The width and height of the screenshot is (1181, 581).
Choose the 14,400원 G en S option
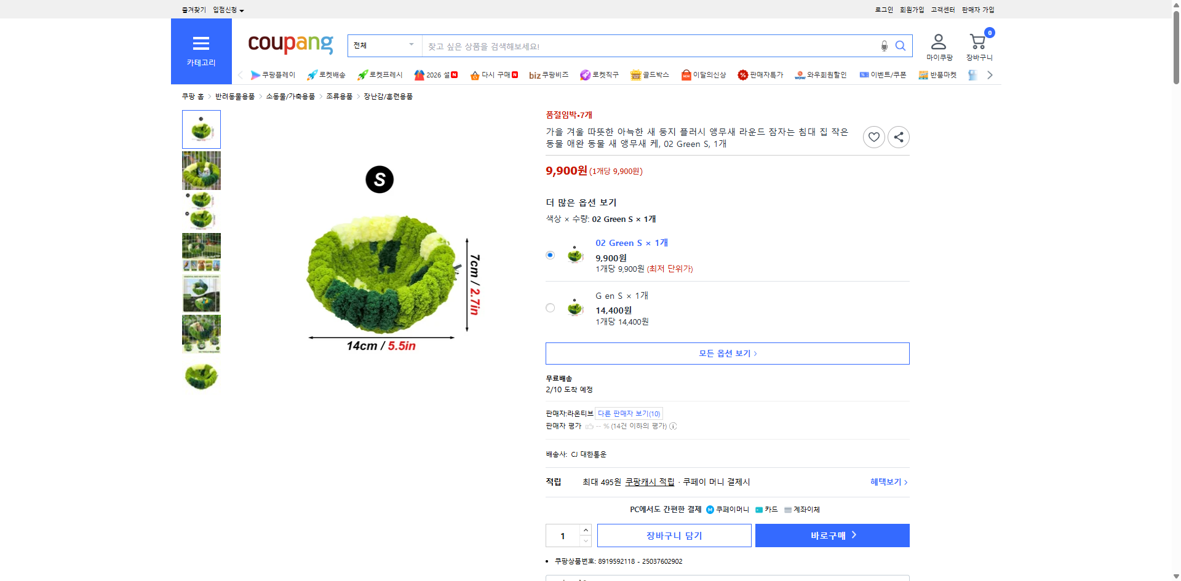point(549,307)
